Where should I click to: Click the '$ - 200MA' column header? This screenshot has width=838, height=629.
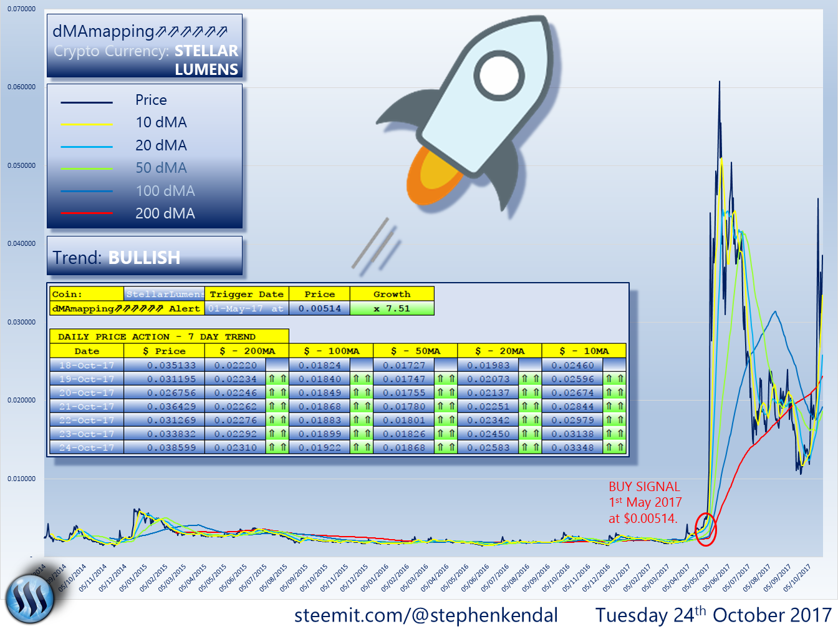(247, 351)
